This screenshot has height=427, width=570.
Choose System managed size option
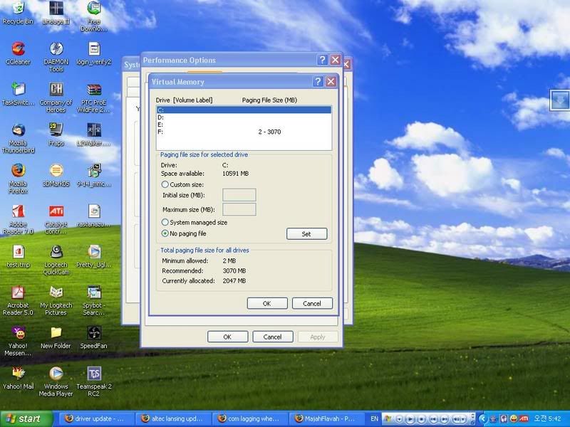pyautogui.click(x=165, y=223)
